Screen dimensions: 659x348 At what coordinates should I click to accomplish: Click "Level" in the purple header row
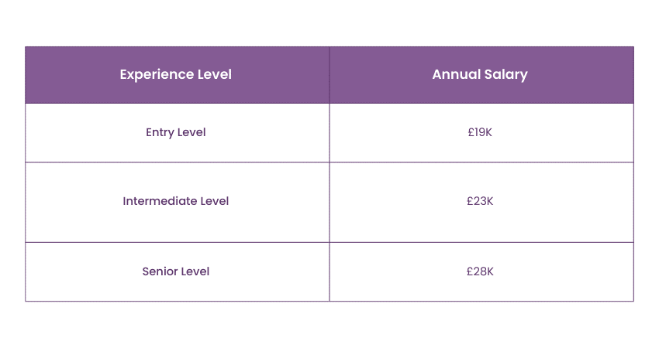coord(213,75)
